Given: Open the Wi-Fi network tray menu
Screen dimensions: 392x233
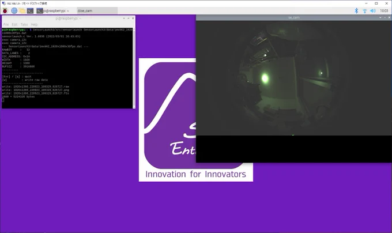Looking at the screenshot, I should tap(365, 11).
